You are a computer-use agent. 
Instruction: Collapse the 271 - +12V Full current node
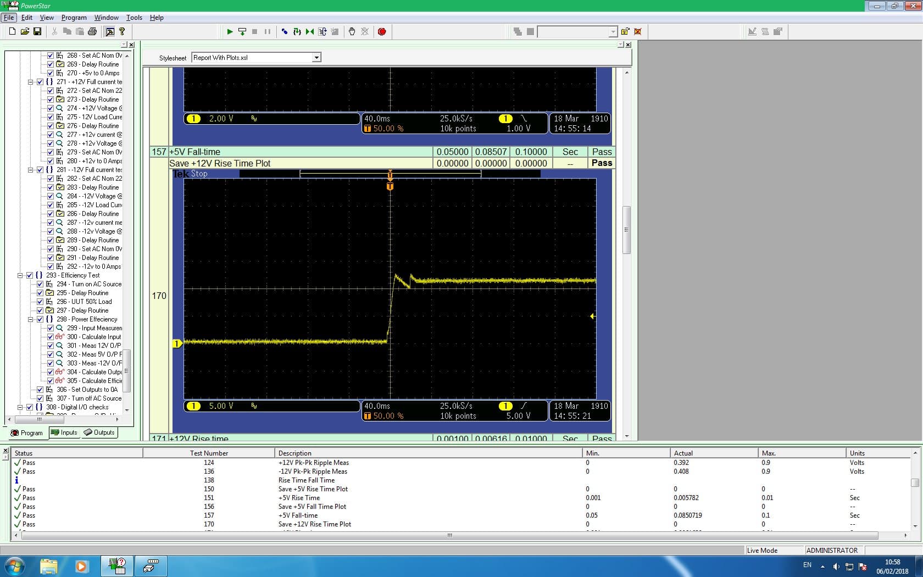click(31, 82)
